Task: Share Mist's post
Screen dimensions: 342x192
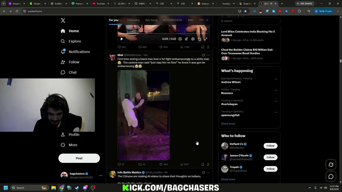Action: point(208,164)
